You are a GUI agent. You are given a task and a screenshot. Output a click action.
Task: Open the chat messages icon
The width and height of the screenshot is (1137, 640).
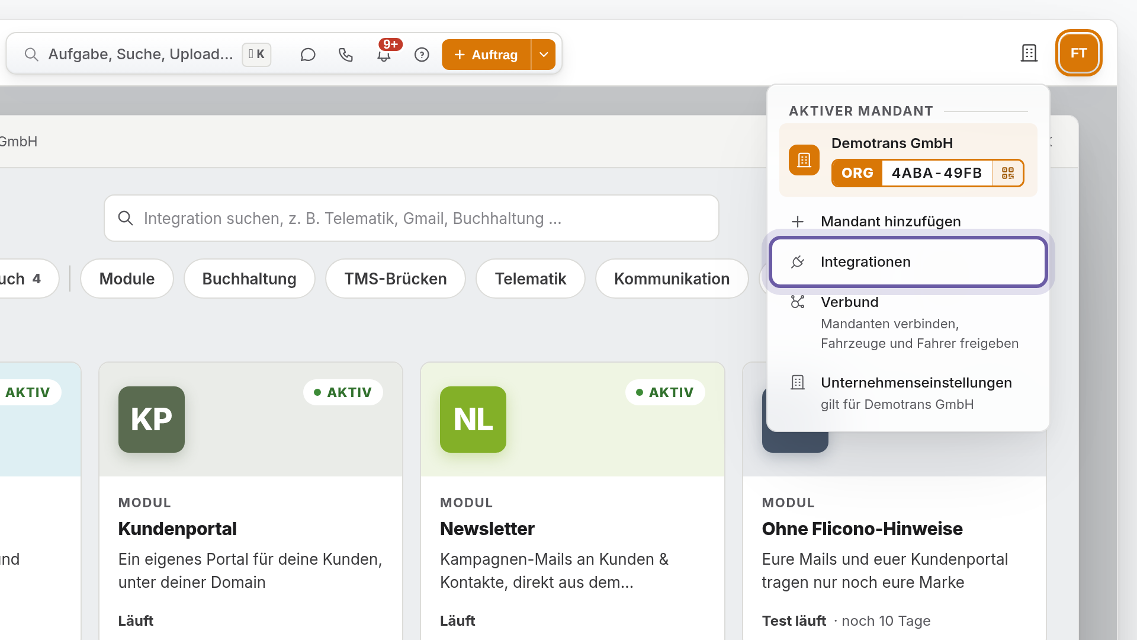[308, 55]
